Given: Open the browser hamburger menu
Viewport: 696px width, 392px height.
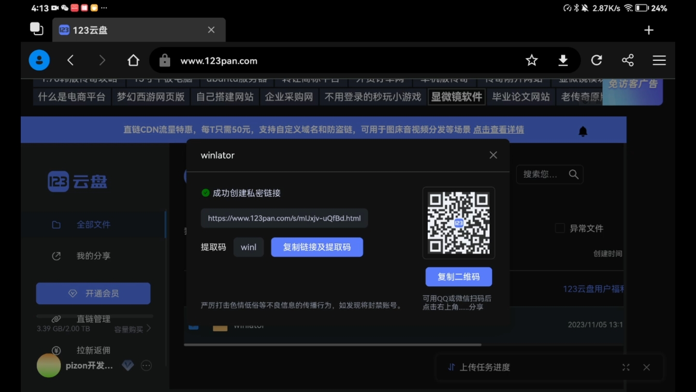Looking at the screenshot, I should pos(659,60).
